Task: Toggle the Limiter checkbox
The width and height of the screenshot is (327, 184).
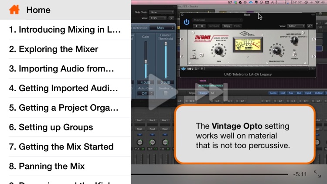Action: tap(166, 93)
